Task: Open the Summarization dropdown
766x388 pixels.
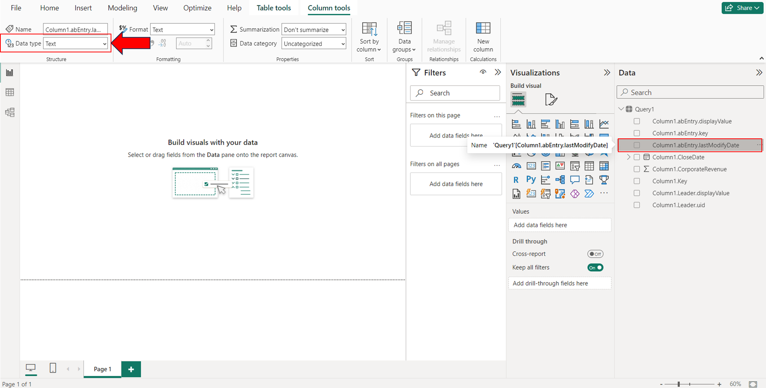Action: click(x=314, y=30)
